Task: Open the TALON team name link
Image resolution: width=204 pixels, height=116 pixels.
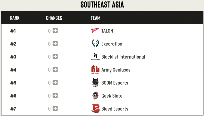Action: 107,31
